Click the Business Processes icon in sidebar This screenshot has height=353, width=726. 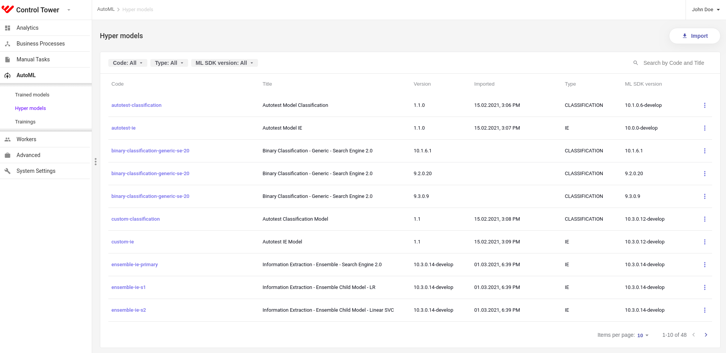coord(7,44)
